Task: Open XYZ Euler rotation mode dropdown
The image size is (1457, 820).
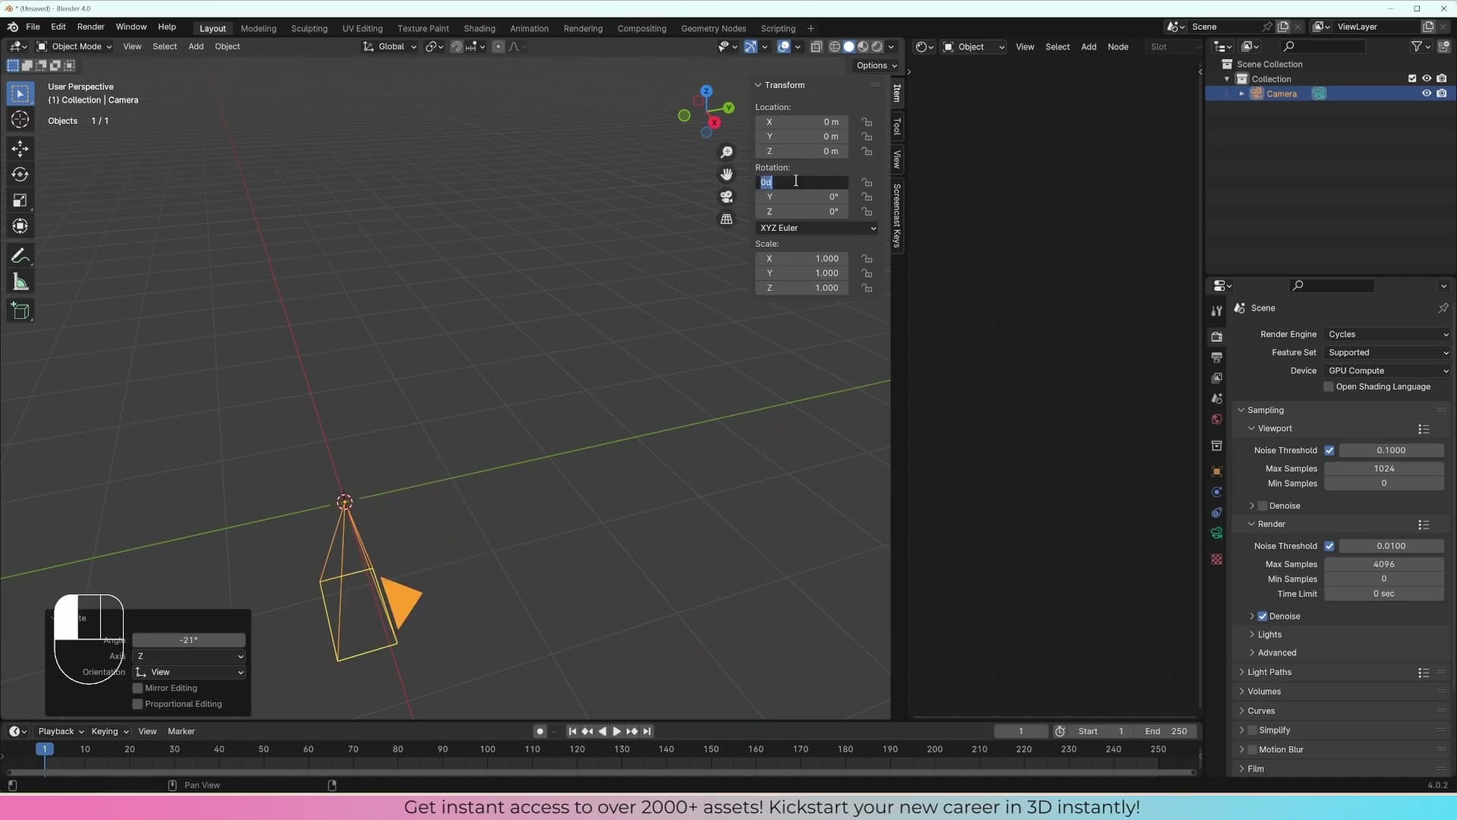Action: pyautogui.click(x=817, y=228)
